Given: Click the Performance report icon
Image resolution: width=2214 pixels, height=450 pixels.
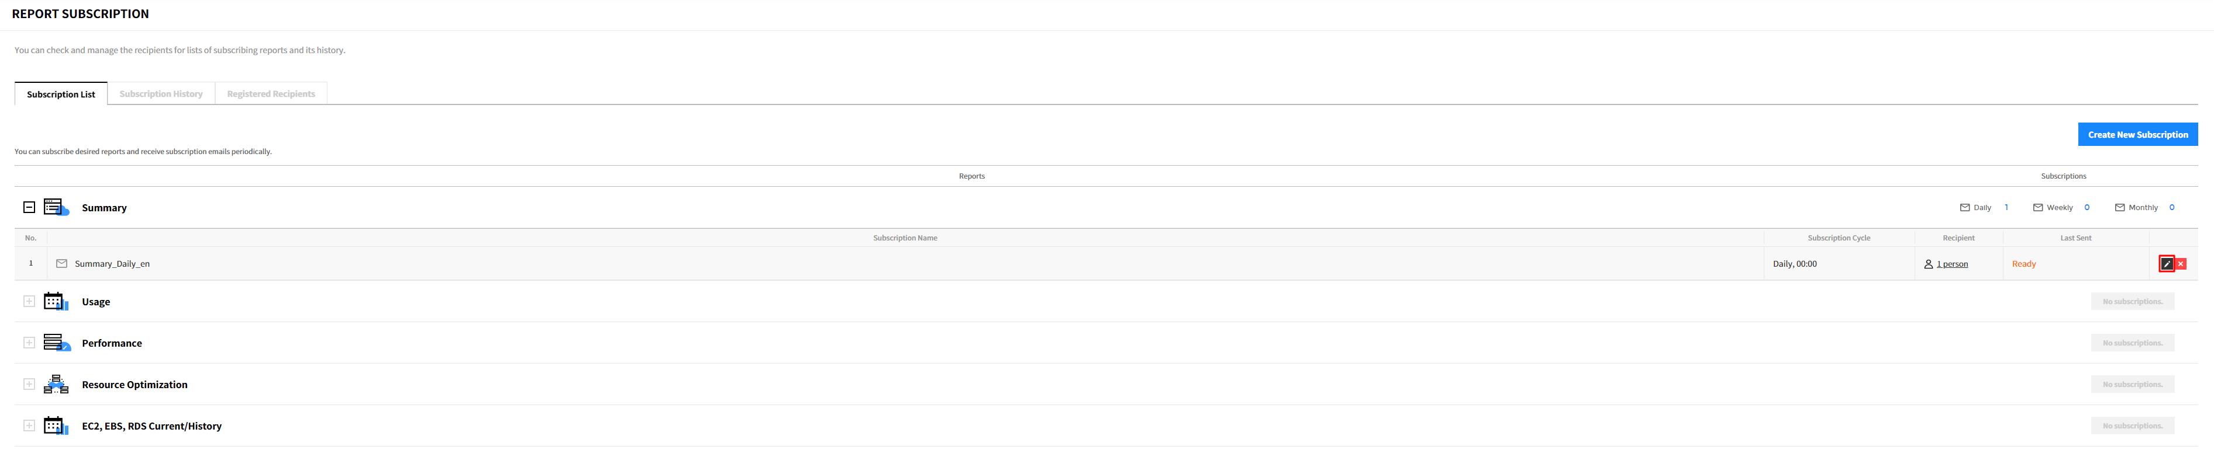Looking at the screenshot, I should [56, 343].
